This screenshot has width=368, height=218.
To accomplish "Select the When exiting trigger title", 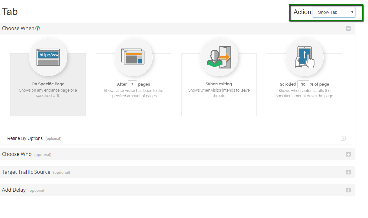I will tap(219, 84).
